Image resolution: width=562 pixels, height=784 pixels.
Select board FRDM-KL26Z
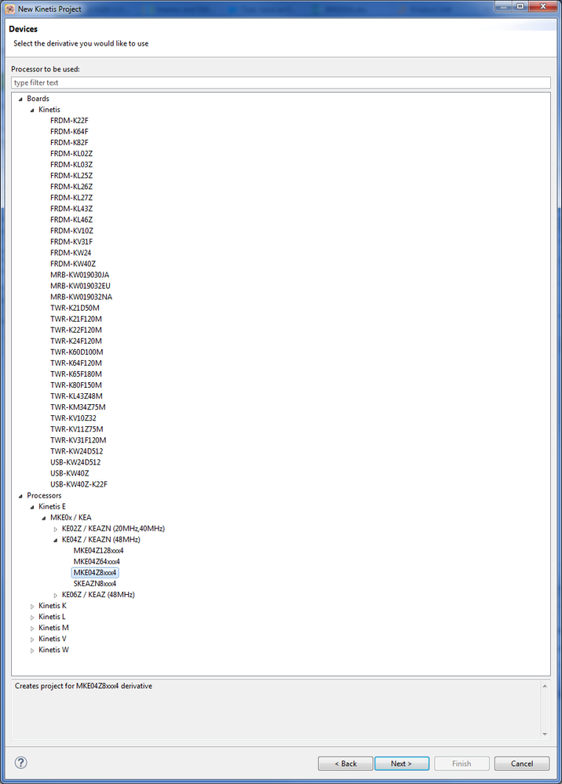[x=71, y=187]
